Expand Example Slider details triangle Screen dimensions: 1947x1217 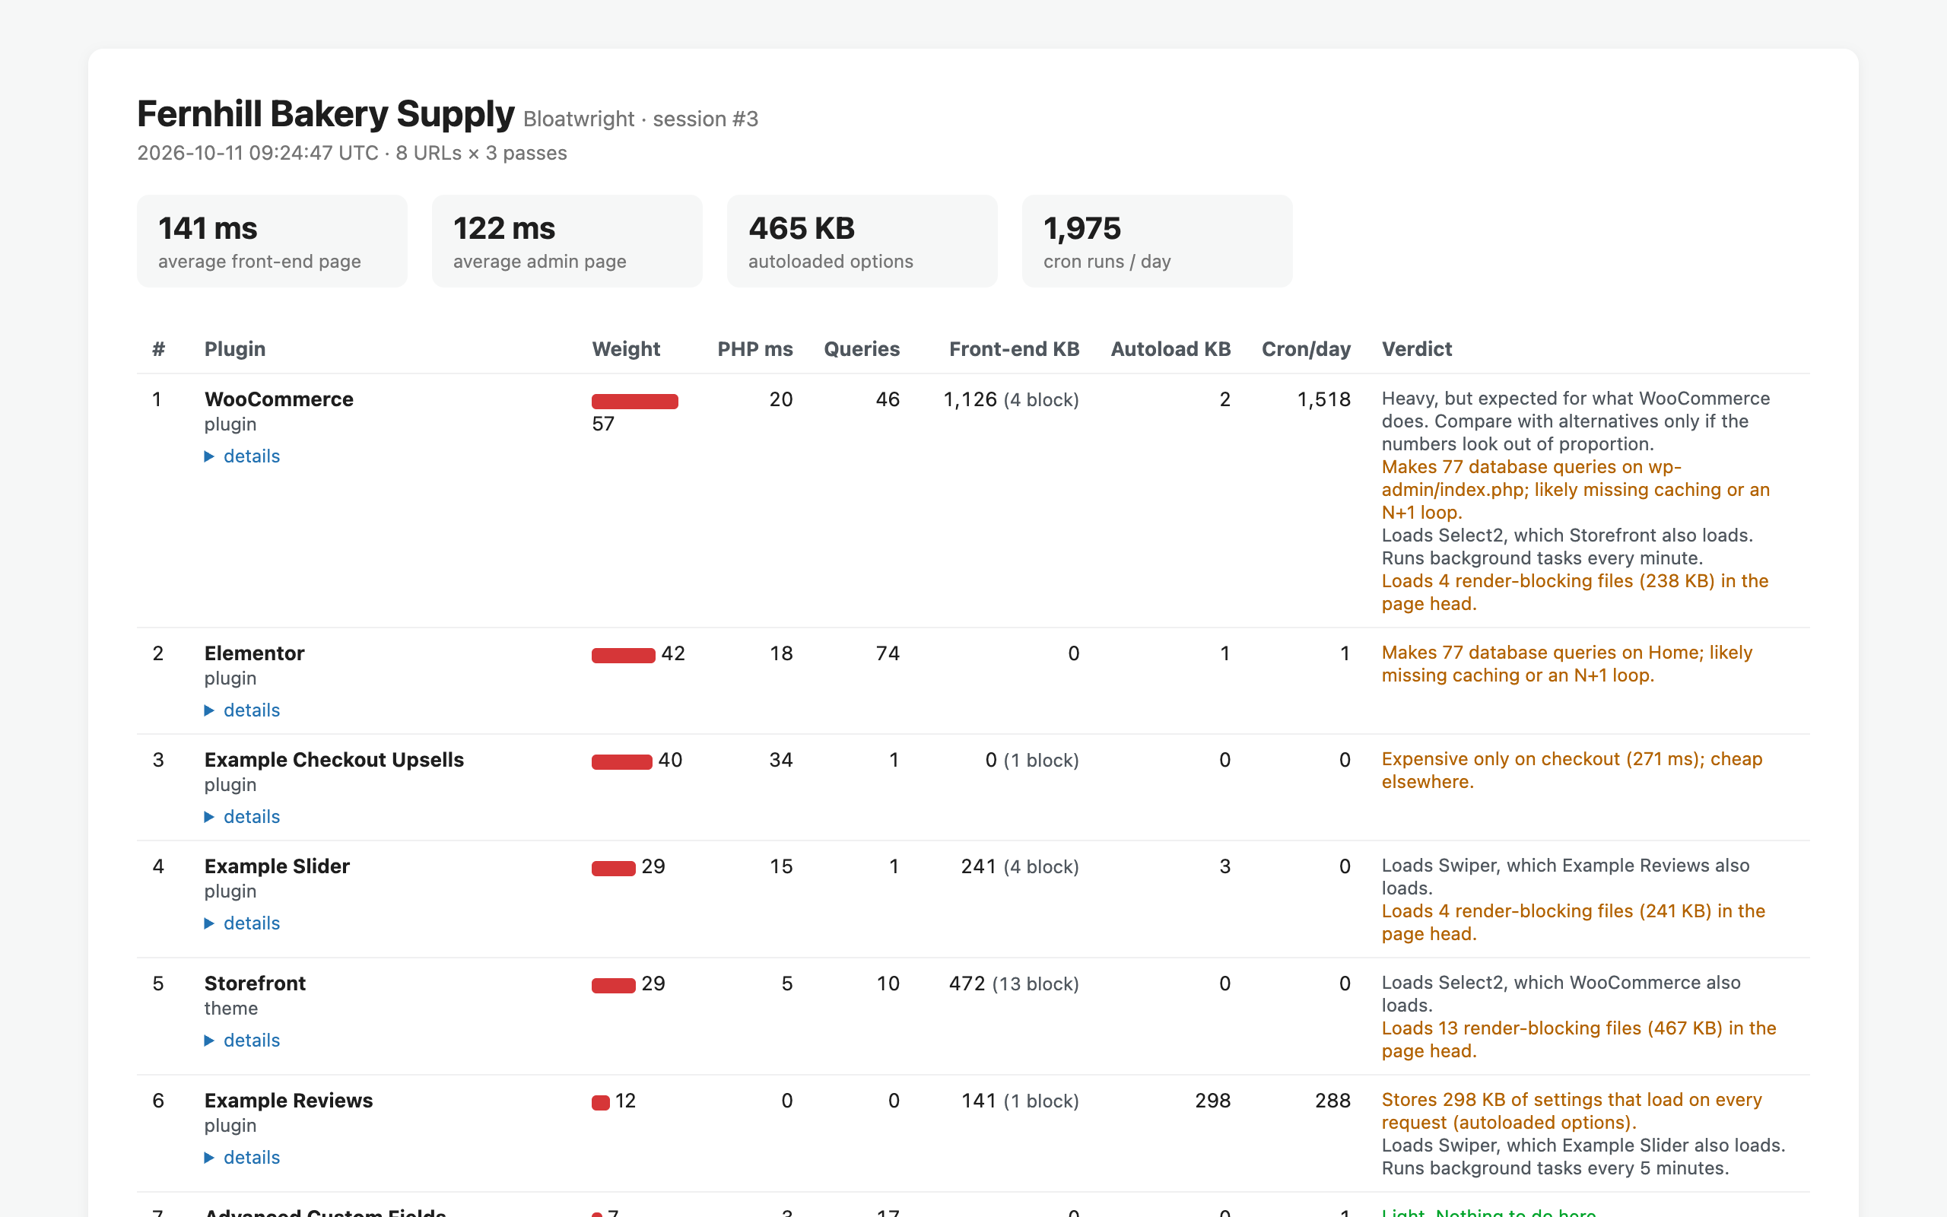coord(242,923)
